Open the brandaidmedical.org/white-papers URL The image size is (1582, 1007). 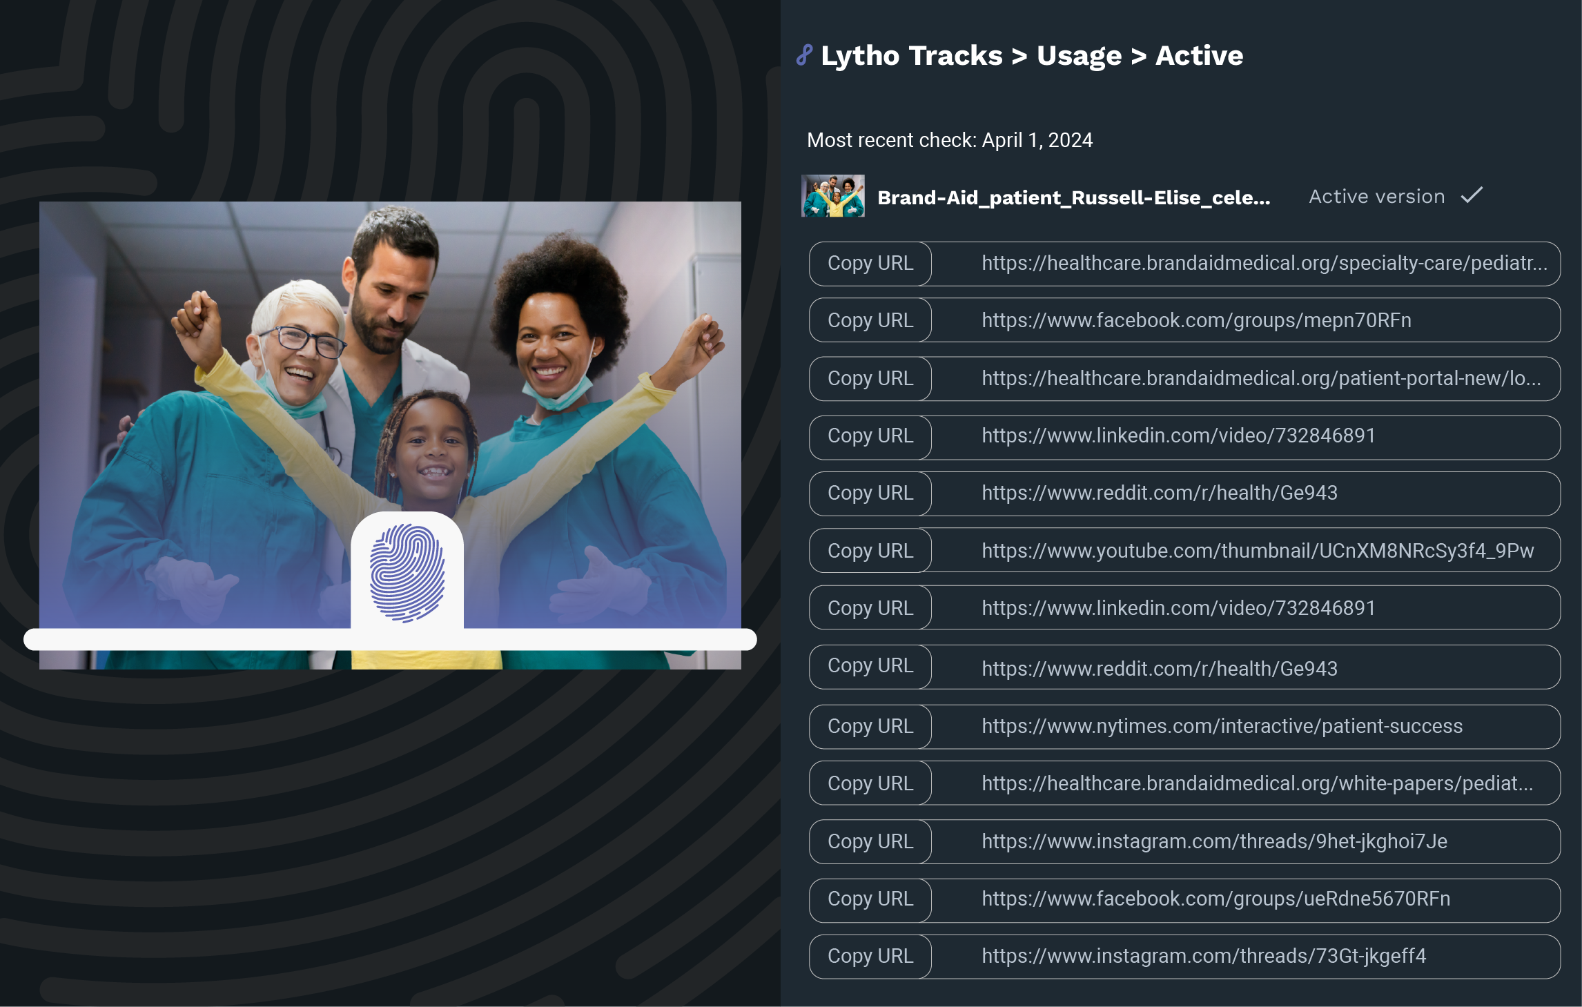(x=1257, y=783)
